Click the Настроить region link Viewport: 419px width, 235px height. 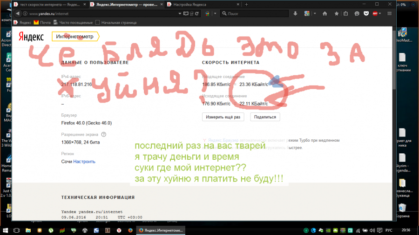[84, 162]
